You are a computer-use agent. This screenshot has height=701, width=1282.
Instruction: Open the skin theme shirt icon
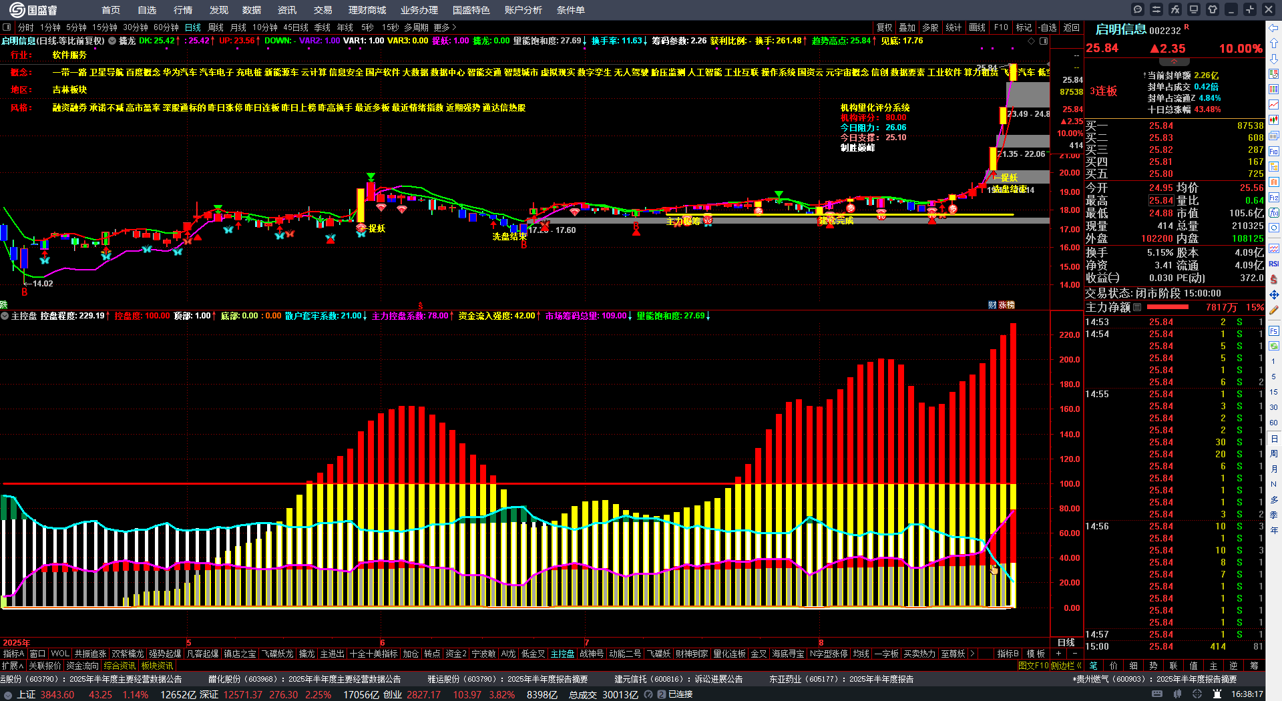pyautogui.click(x=1213, y=9)
